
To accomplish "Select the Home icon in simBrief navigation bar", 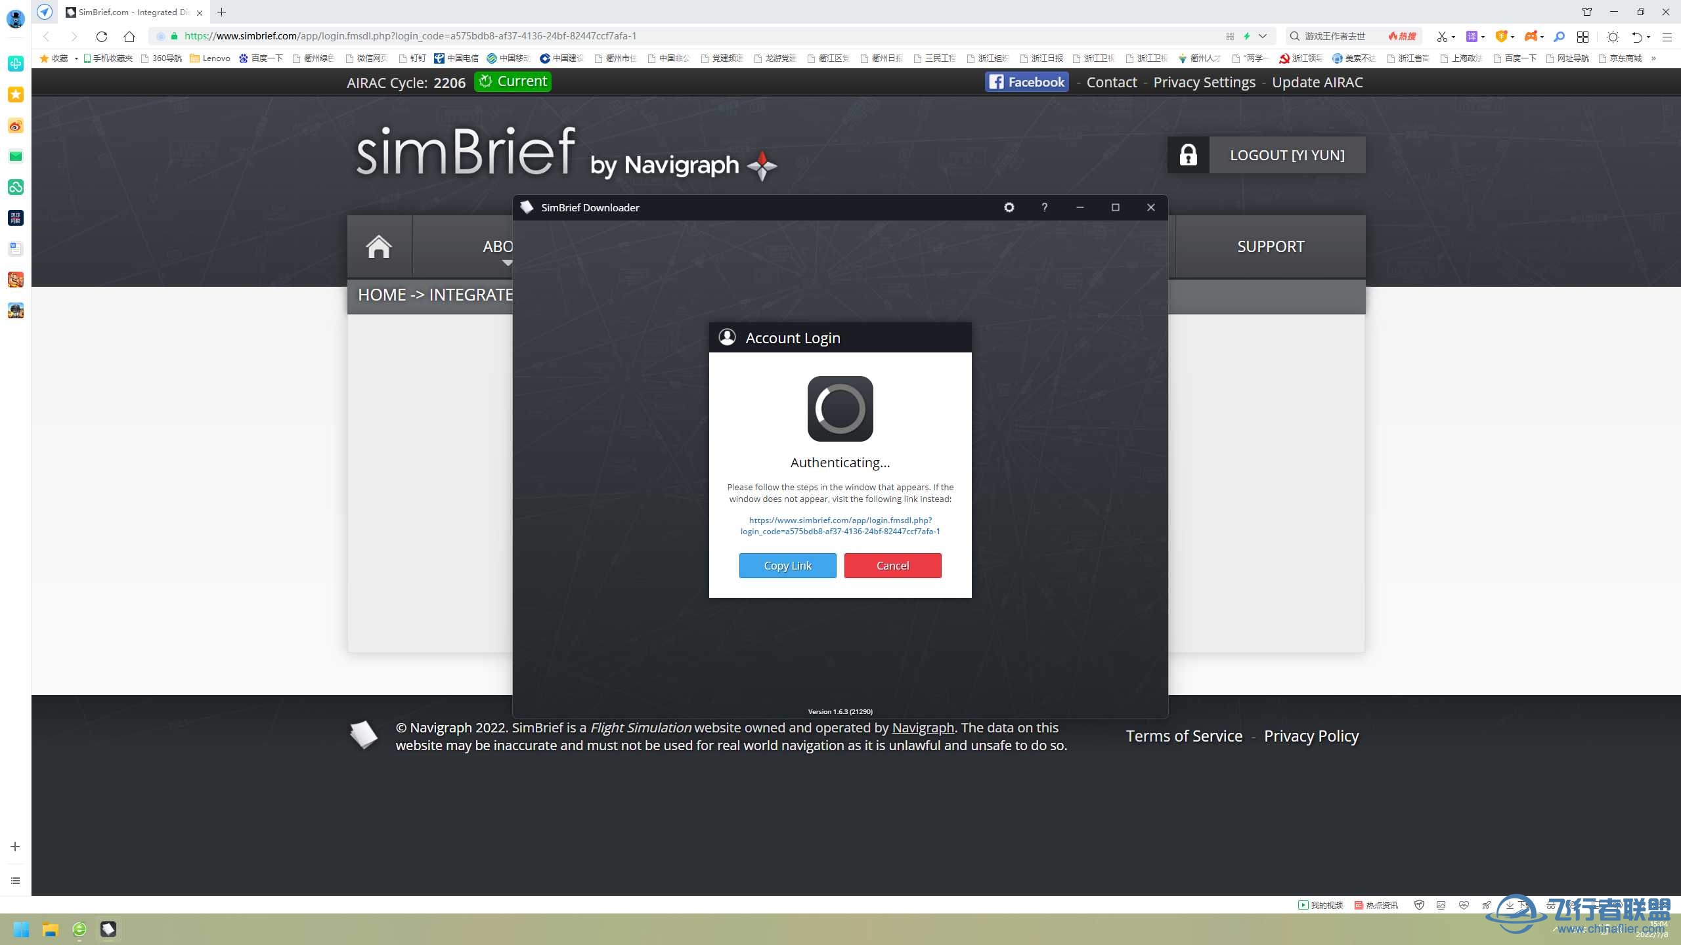I will pos(380,246).
